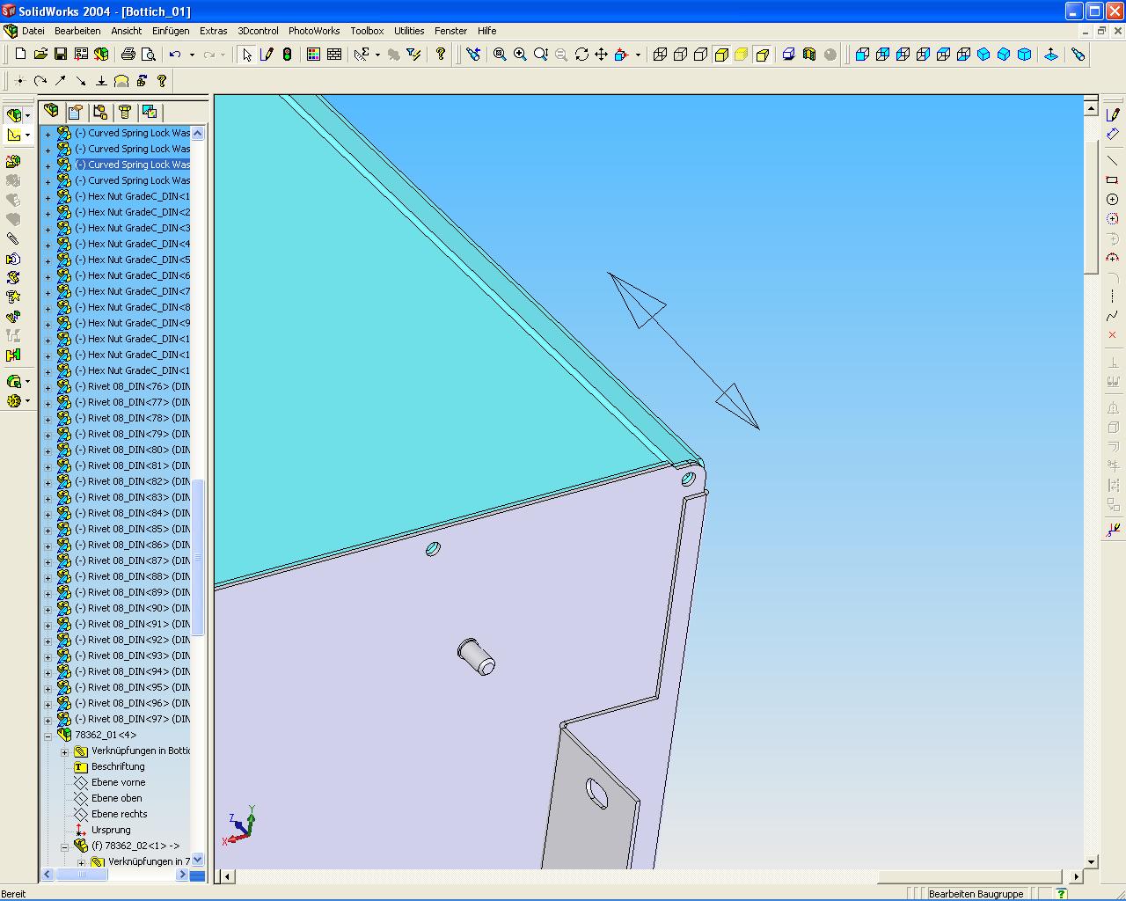Image resolution: width=1126 pixels, height=901 pixels.
Task: Click the Rebuild traffic light icon
Action: 287,55
